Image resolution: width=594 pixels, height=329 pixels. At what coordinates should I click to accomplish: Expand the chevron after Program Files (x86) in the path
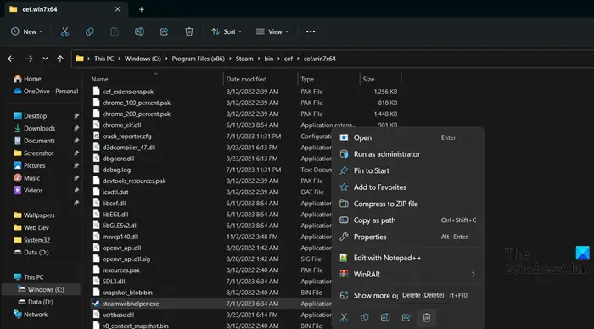coord(230,59)
